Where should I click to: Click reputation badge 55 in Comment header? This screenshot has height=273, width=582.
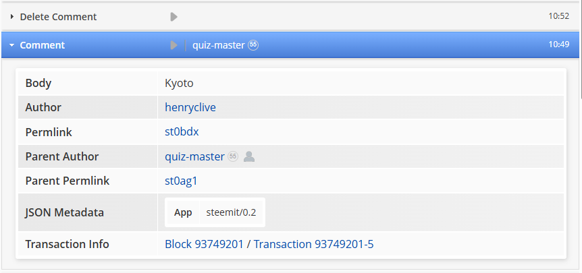(x=253, y=45)
